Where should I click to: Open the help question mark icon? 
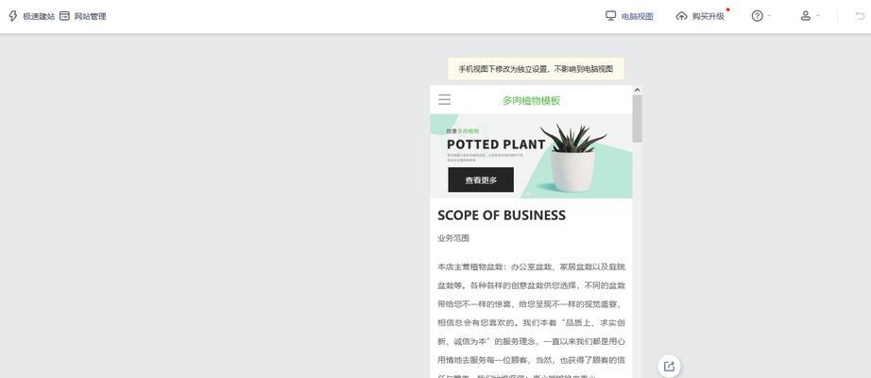click(757, 16)
